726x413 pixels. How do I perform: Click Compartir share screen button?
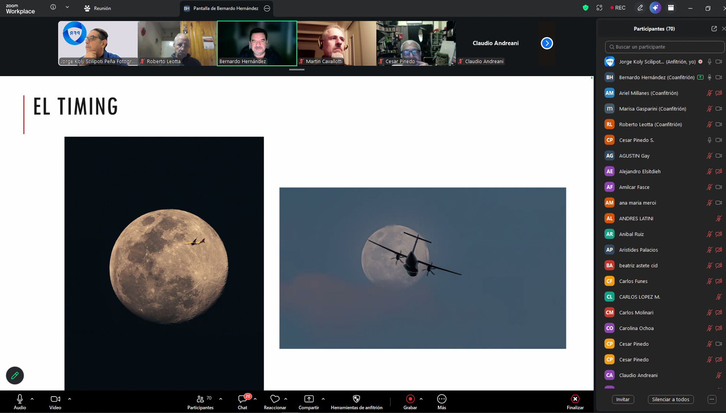pos(309,402)
